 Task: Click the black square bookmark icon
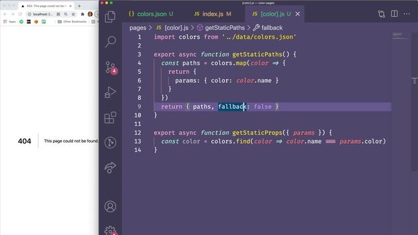point(29,22)
